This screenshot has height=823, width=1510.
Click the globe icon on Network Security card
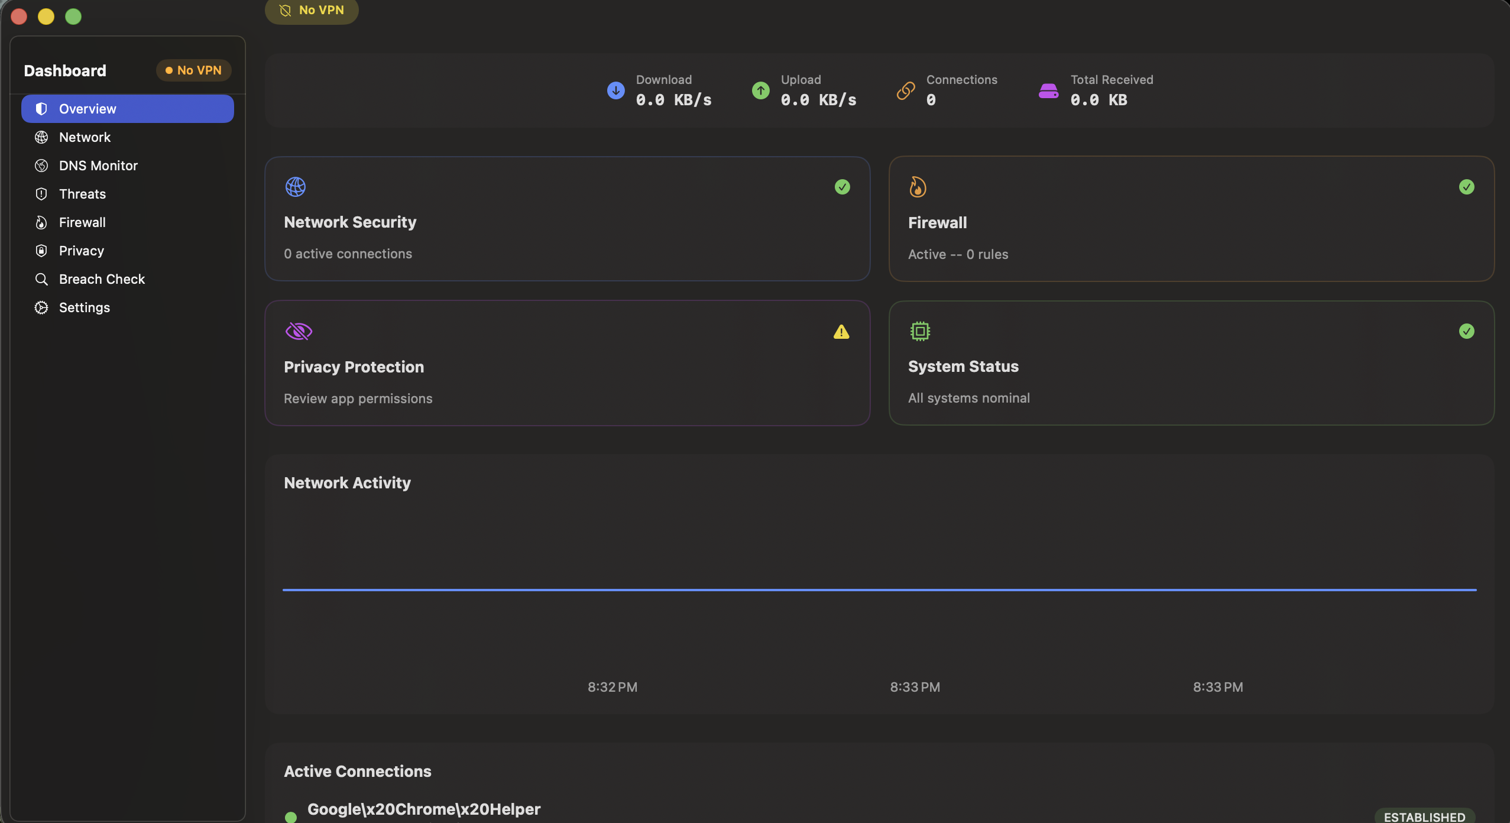click(x=296, y=187)
